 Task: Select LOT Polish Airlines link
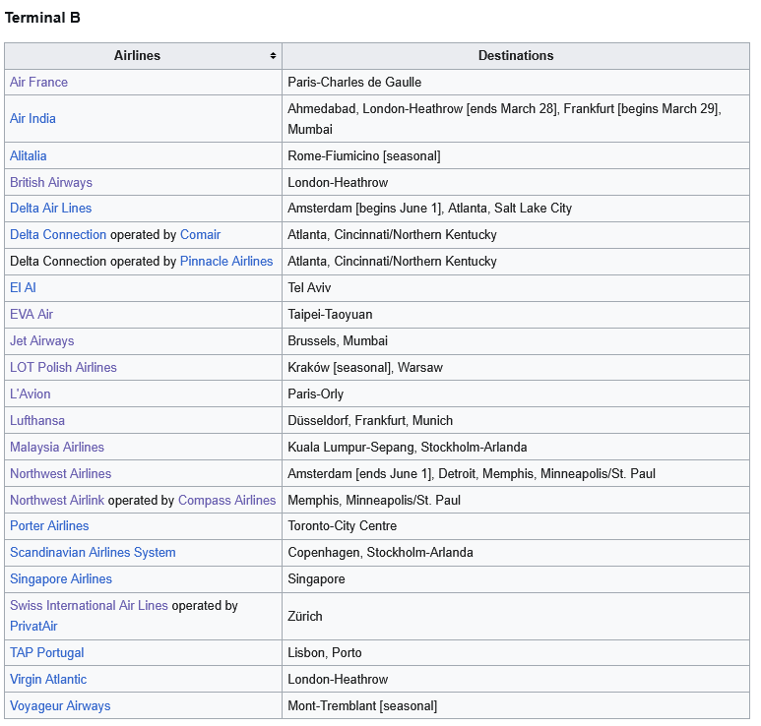point(63,368)
